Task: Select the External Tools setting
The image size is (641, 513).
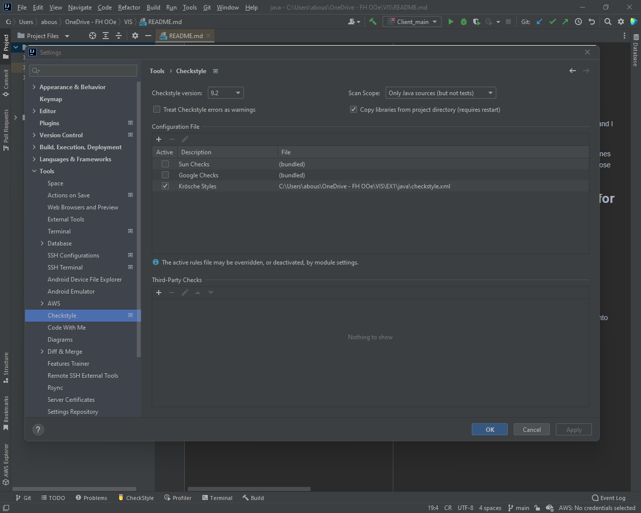Action: pos(66,219)
